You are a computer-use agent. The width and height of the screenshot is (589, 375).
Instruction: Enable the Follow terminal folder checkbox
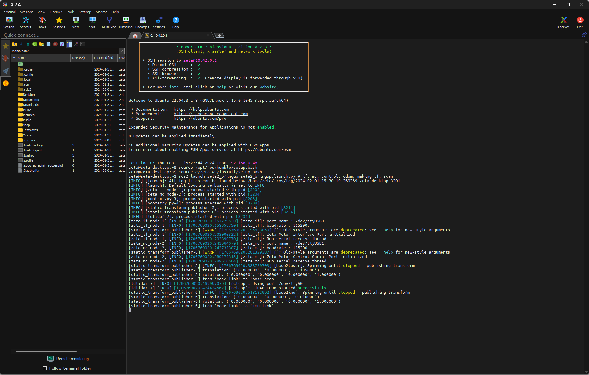45,368
